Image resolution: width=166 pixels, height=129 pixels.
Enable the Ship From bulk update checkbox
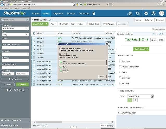[120, 61]
